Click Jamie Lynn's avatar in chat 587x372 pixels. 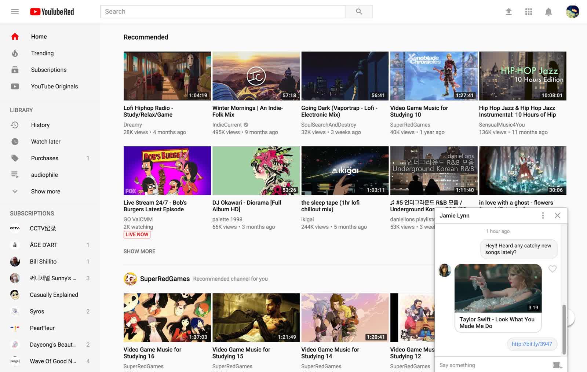(445, 270)
